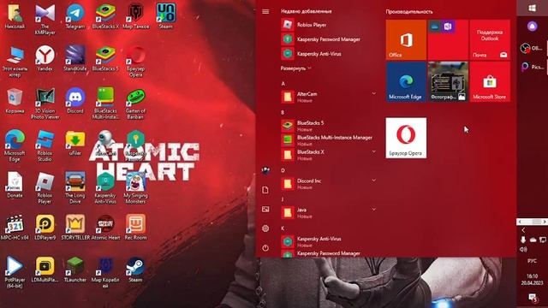The width and height of the screenshot is (548, 308).
Task: Open Мир Кораблей desktop shortcut
Action: pyautogui.click(x=105, y=272)
